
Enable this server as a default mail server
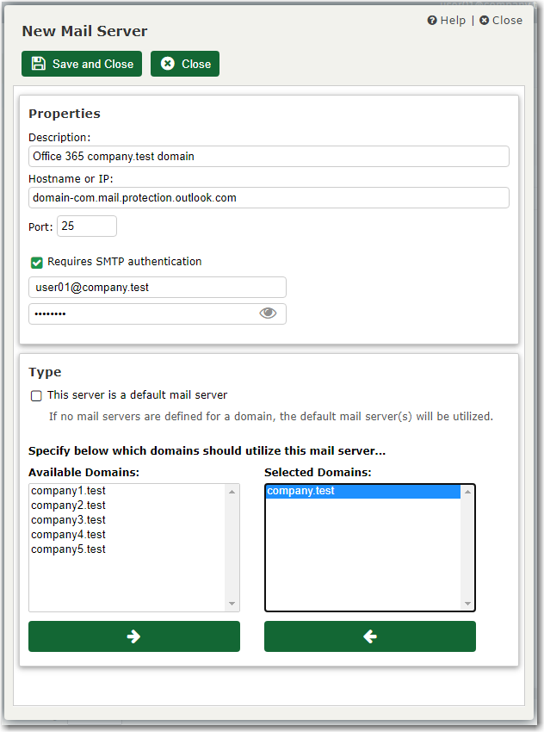click(35, 395)
